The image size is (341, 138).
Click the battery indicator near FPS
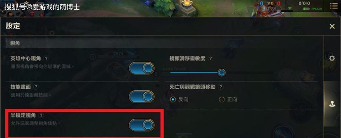[306, 9]
